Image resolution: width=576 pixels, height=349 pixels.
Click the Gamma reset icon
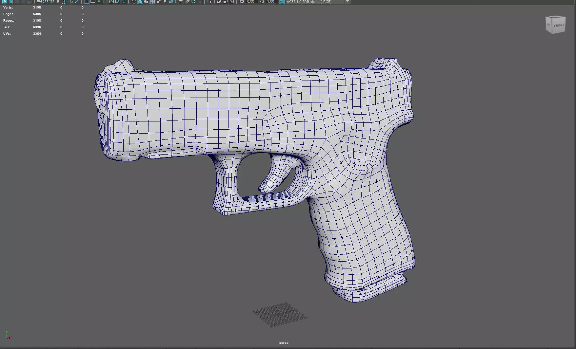[262, 2]
